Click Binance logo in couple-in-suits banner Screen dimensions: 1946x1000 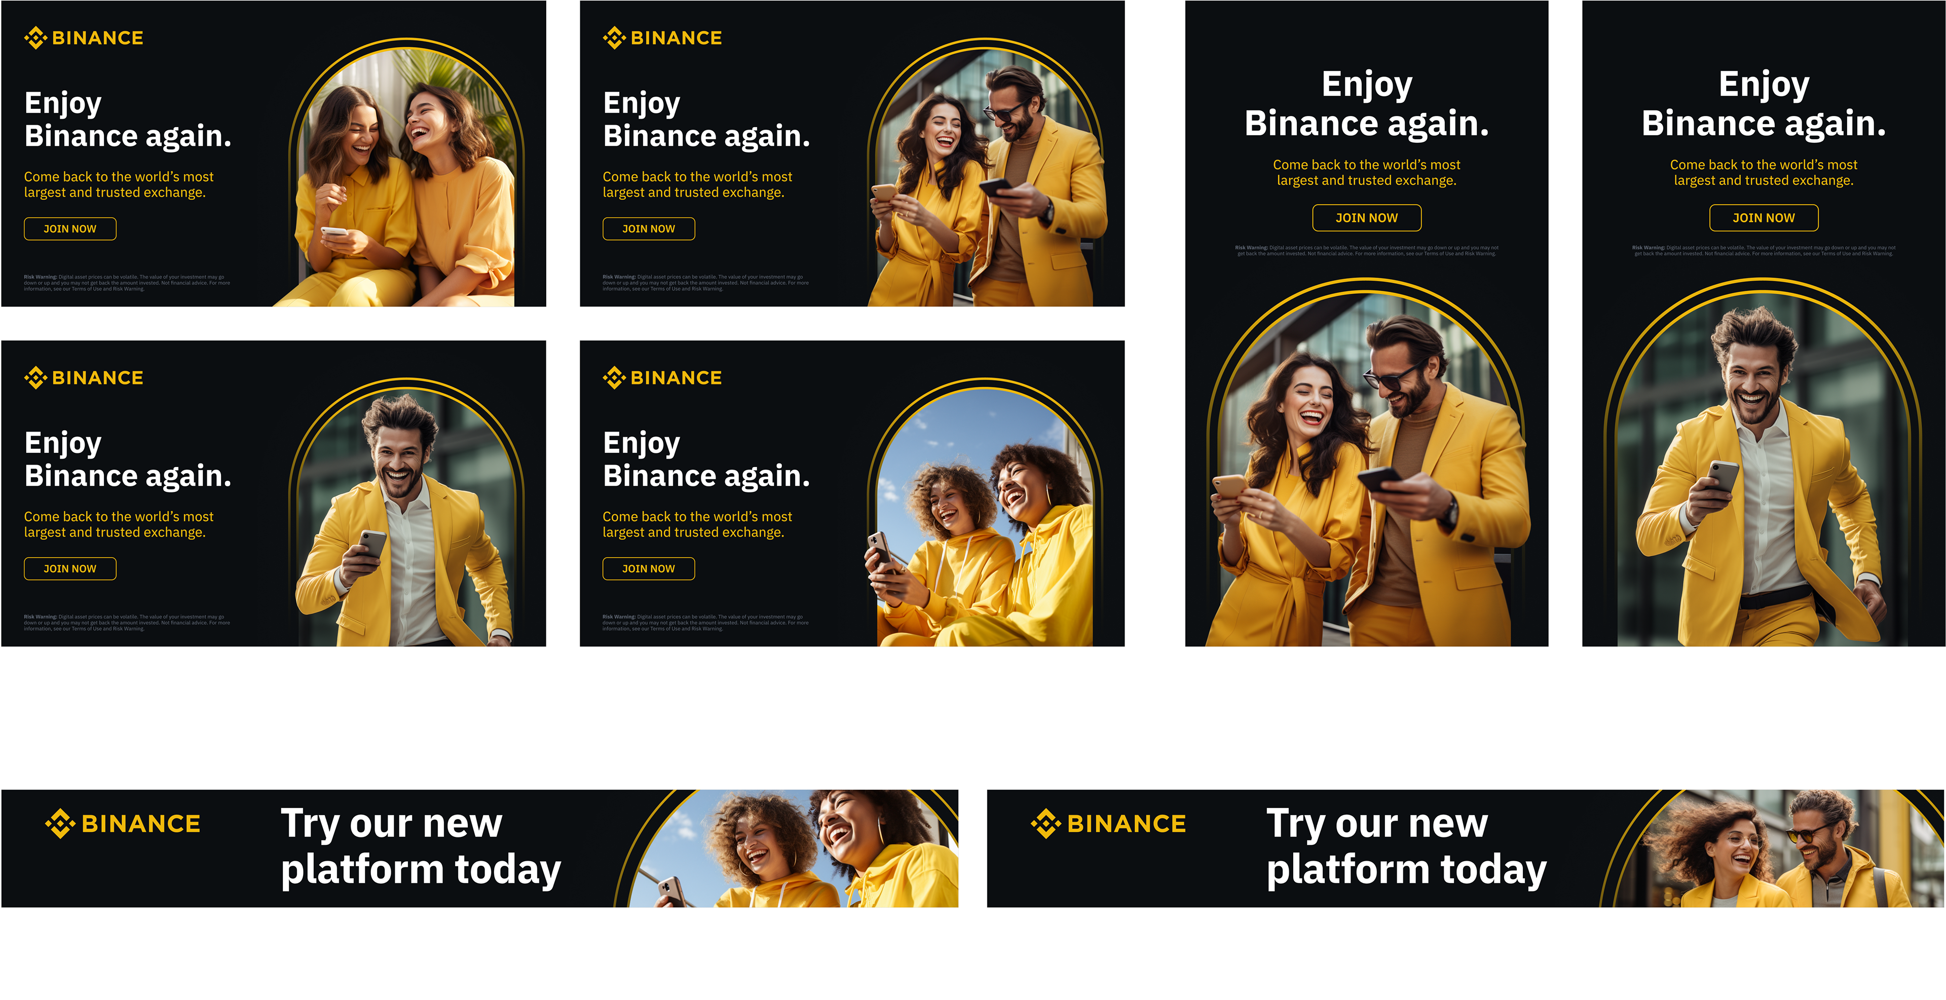pos(662,38)
